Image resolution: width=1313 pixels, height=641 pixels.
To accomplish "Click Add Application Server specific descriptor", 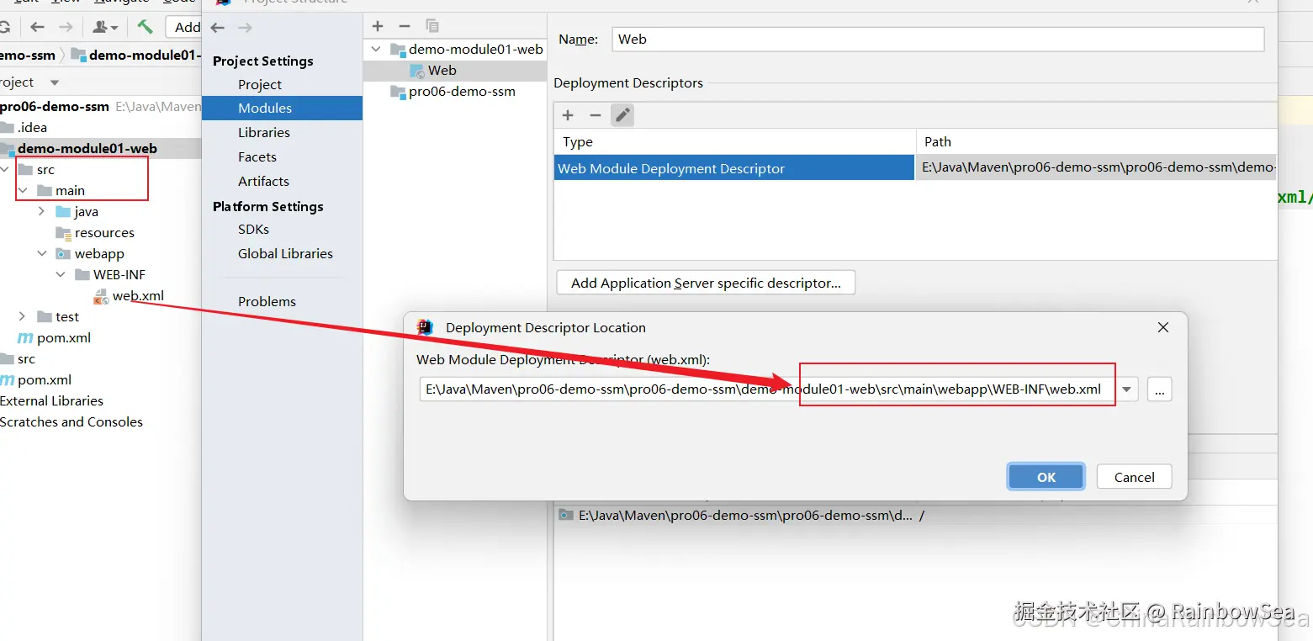I will click(706, 283).
